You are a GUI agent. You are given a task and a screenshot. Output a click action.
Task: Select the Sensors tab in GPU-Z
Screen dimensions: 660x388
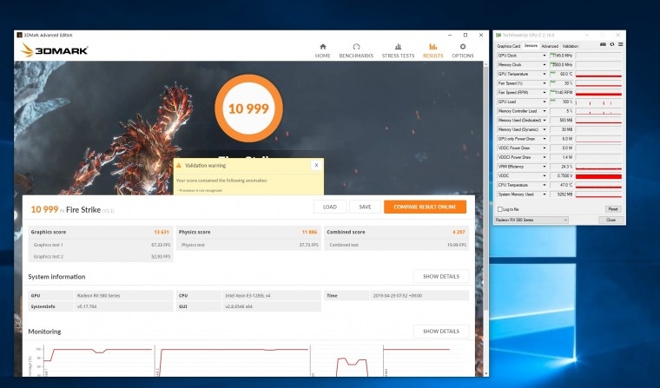coord(531,45)
